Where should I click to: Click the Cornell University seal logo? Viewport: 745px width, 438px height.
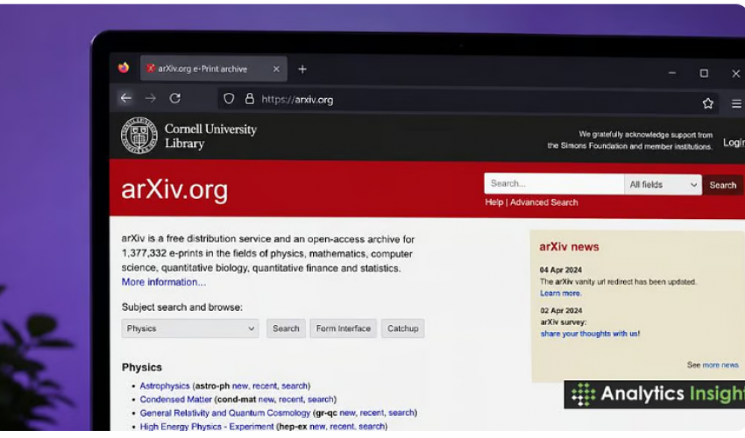(x=138, y=136)
